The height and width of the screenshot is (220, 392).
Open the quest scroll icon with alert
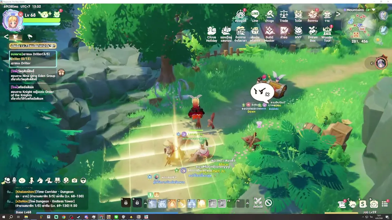(x=341, y=204)
